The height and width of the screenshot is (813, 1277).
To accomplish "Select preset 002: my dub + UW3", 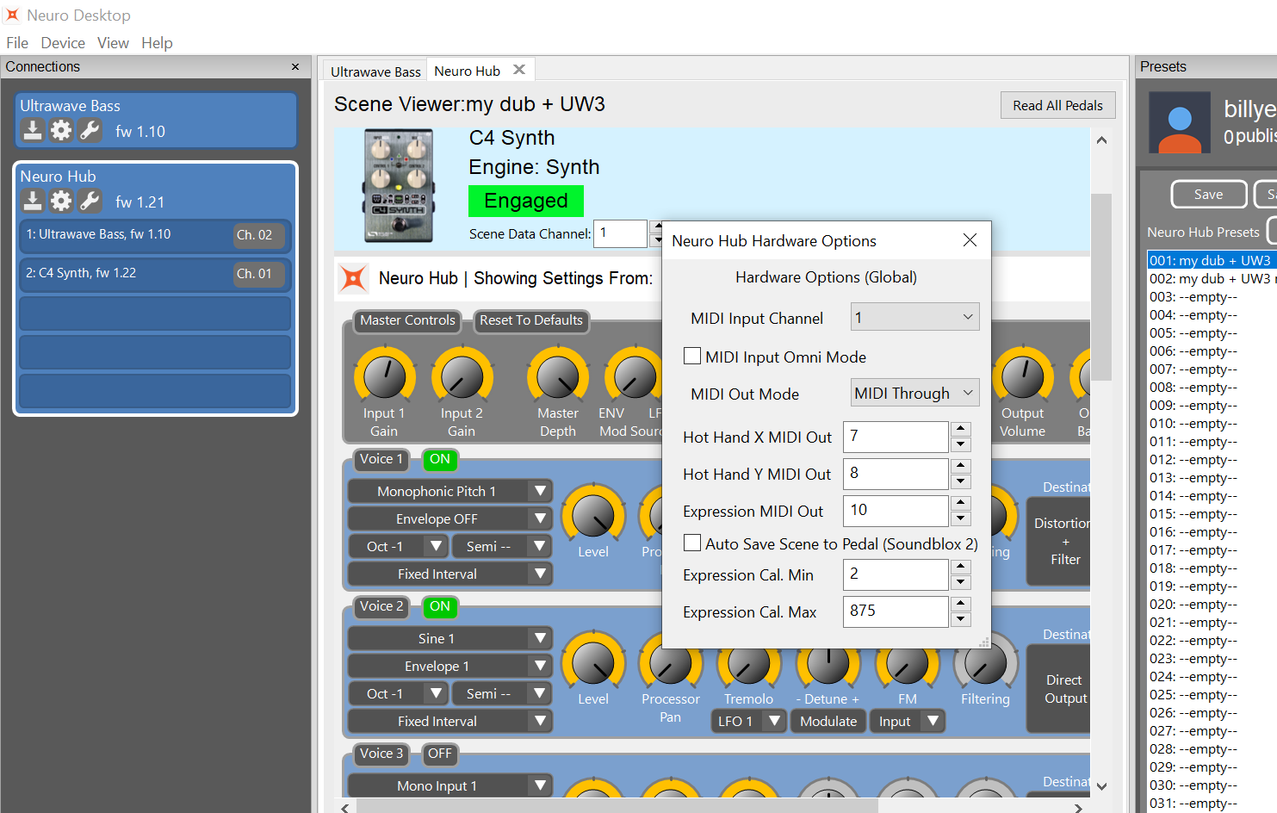I will [1213, 278].
